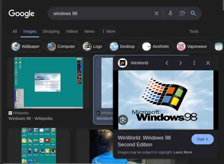Filter by the Aesthetic chip
Screen dimensions: 224x164
pyautogui.click(x=157, y=46)
